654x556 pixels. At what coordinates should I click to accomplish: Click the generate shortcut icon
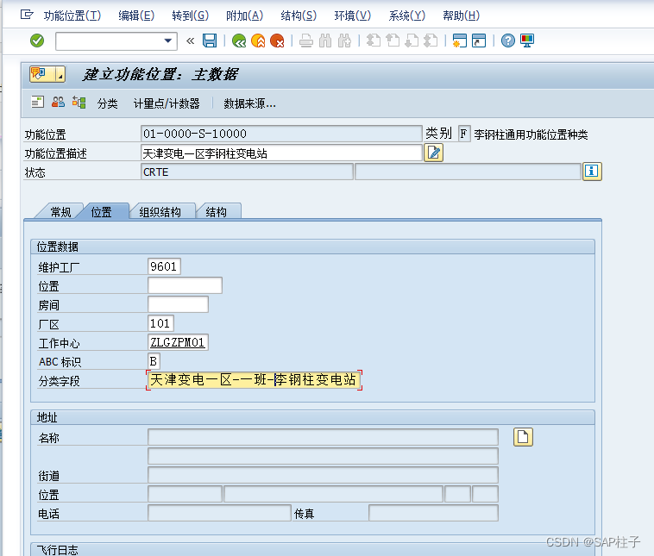point(479,41)
